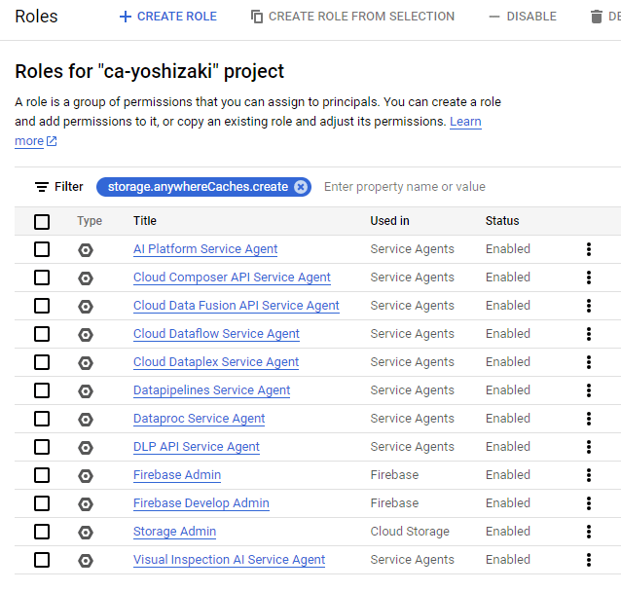The height and width of the screenshot is (592, 621).
Task: Open the Dataproc Service Agent role
Action: click(199, 419)
